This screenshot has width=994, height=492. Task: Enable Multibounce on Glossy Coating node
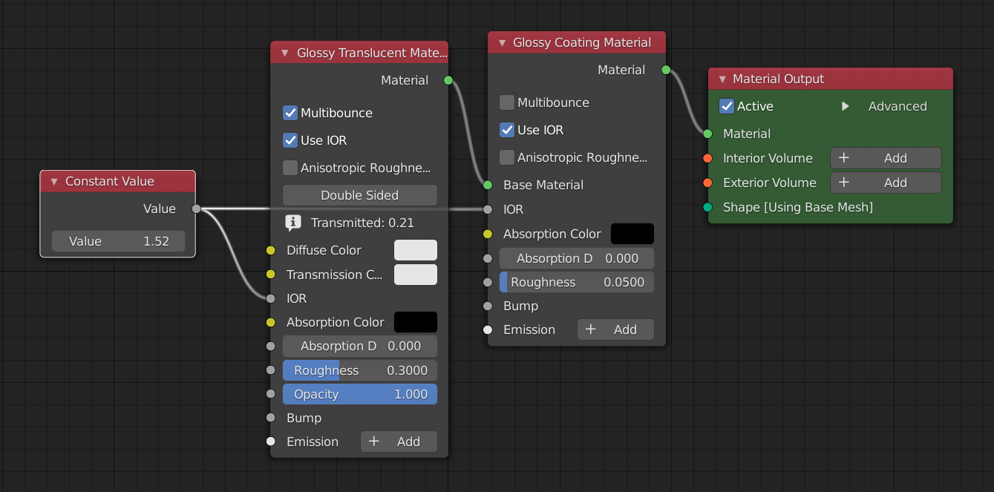[507, 102]
